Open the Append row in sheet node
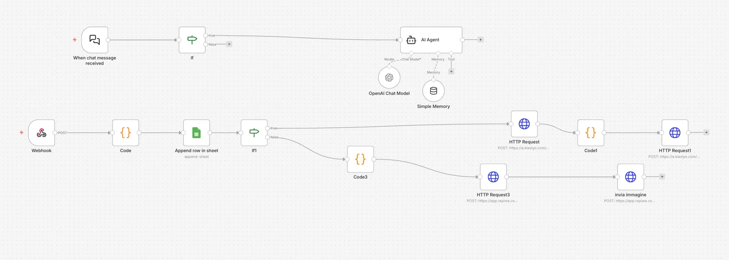 196,133
